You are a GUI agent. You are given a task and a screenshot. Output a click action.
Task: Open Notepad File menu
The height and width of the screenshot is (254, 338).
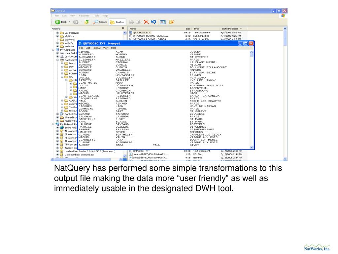[x=81, y=48]
